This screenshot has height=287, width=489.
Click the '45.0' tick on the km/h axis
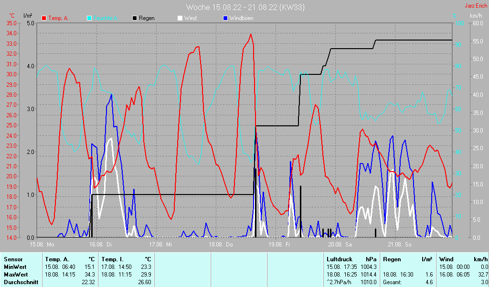(478, 77)
